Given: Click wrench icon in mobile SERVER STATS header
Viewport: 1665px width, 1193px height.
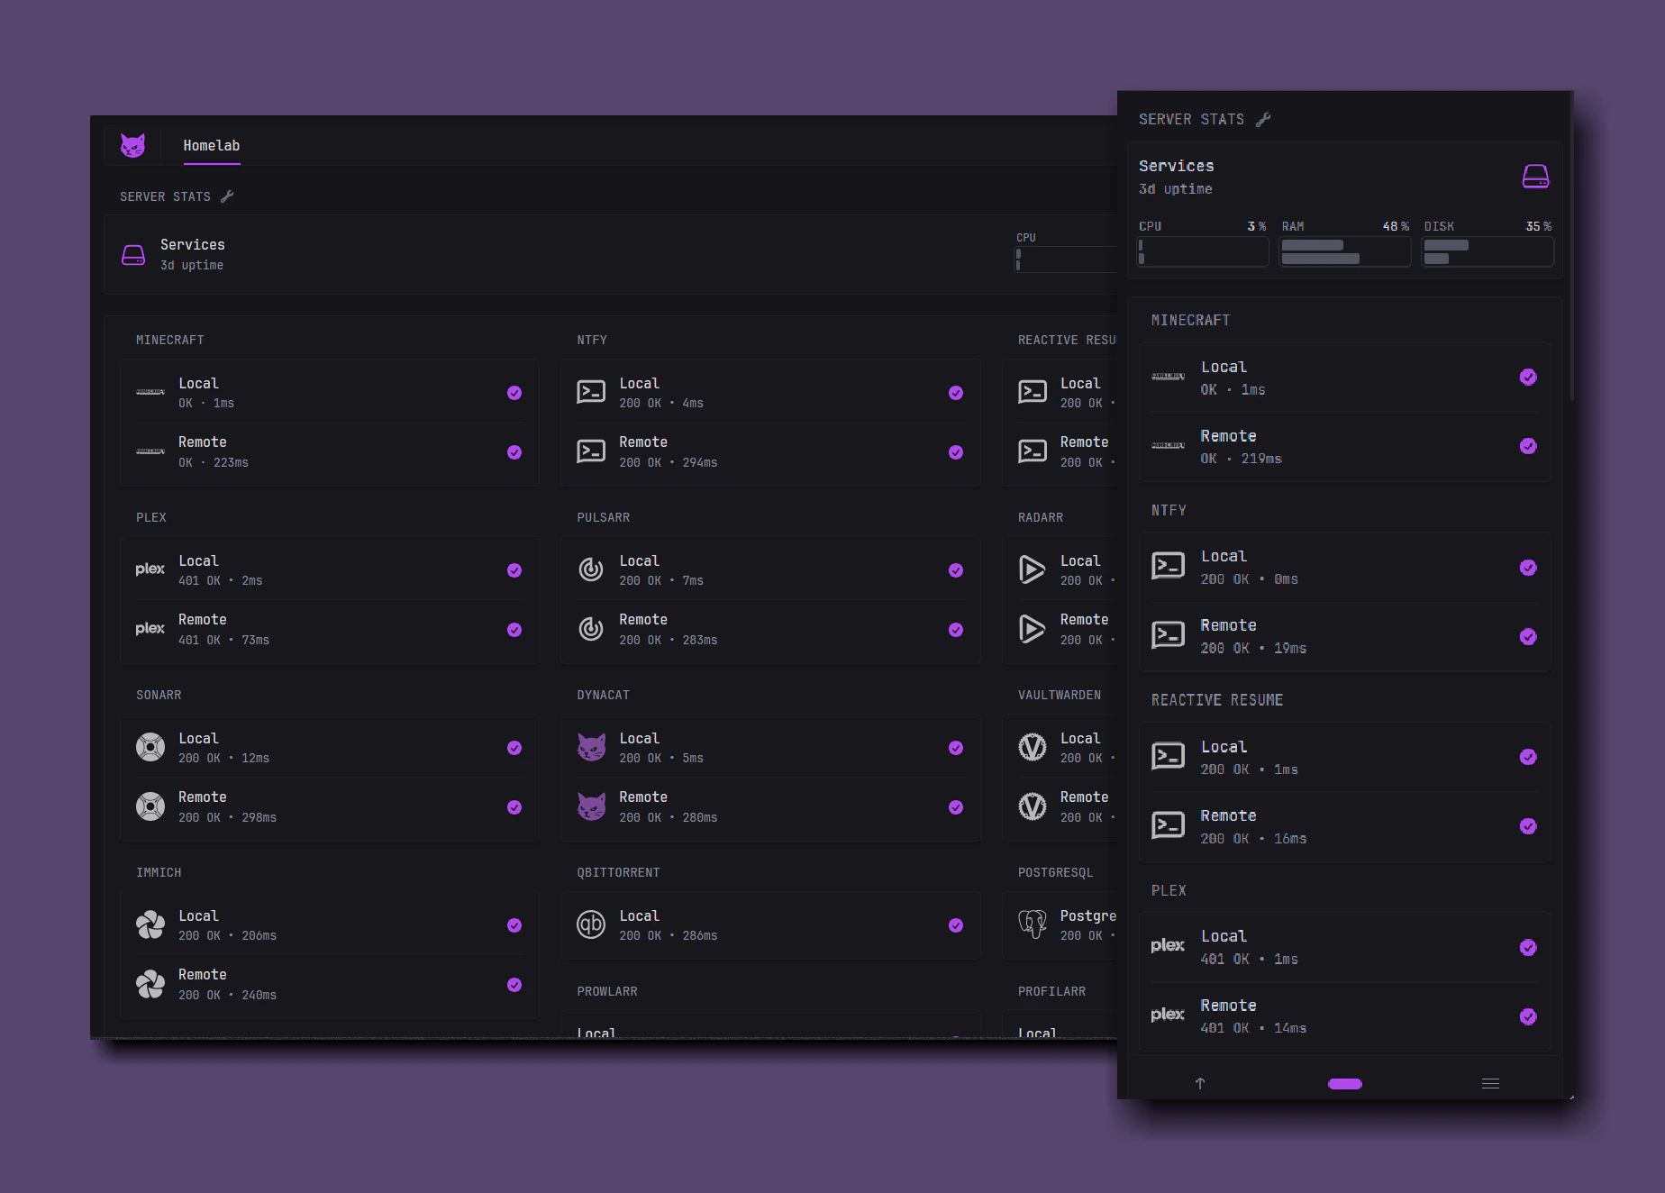Looking at the screenshot, I should coord(1263,119).
